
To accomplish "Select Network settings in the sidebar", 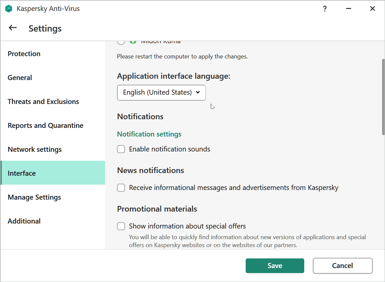I will point(35,149).
